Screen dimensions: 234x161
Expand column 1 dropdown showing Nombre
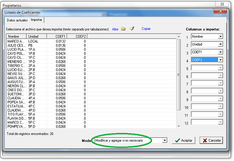pyautogui.click(x=220, y=36)
